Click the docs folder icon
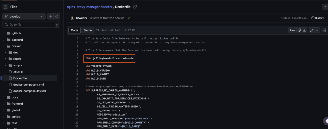The image size is (328, 129). coord(9,97)
